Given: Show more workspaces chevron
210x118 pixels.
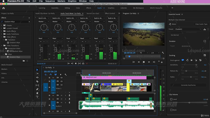Looking at the screenshot, I should tap(172, 8).
